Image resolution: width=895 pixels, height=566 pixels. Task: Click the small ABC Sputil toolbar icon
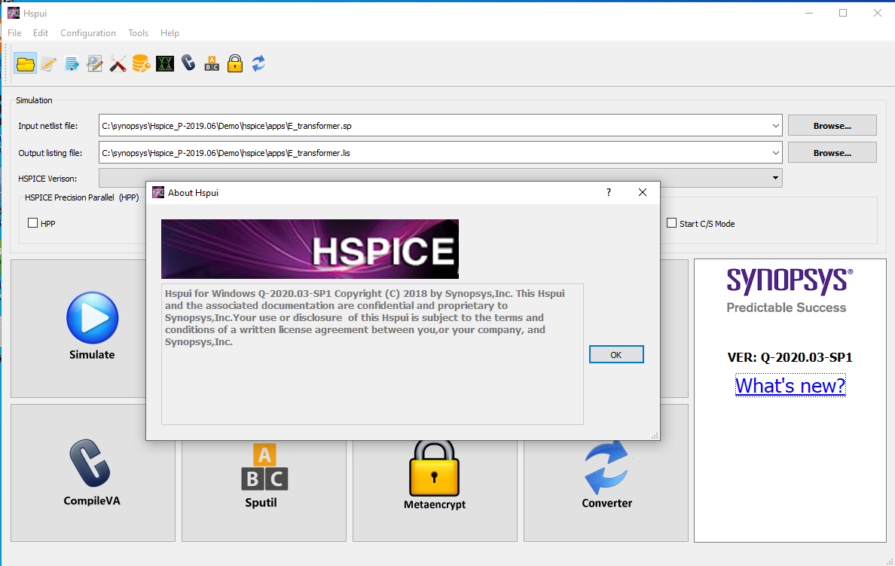coord(212,63)
